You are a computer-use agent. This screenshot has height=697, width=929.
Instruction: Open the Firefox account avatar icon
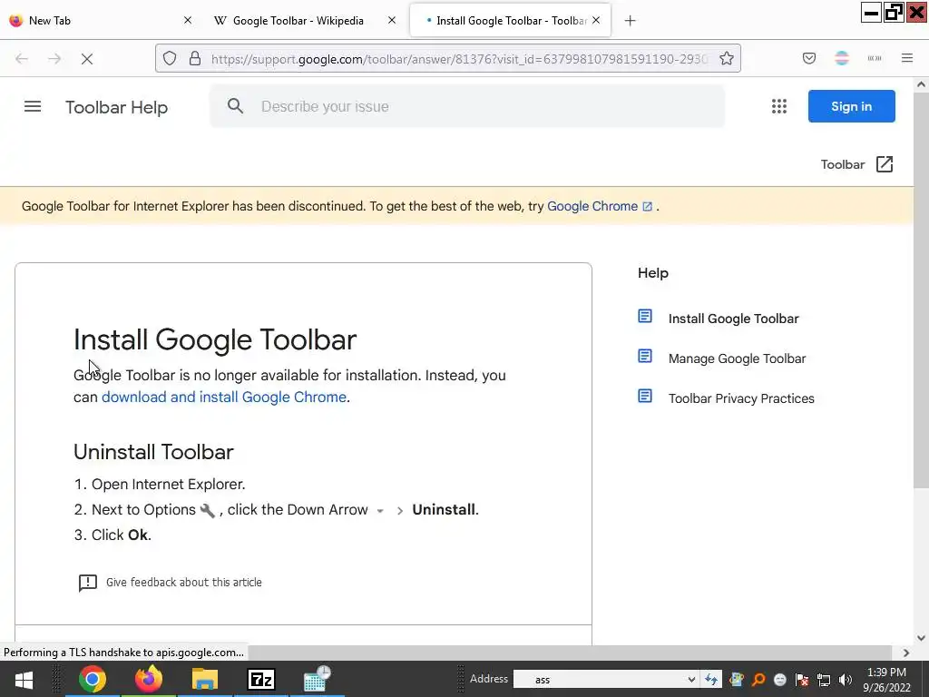(842, 58)
